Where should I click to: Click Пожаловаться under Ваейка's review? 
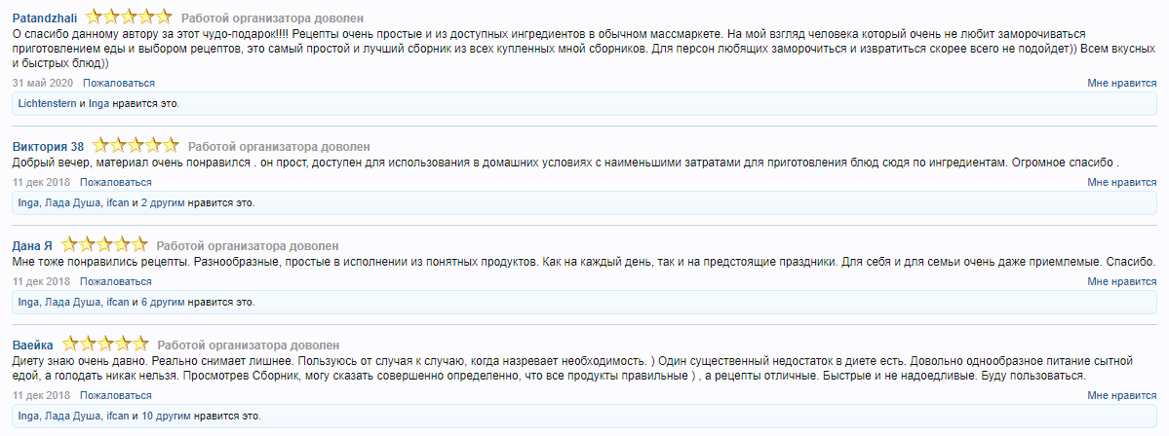(116, 395)
